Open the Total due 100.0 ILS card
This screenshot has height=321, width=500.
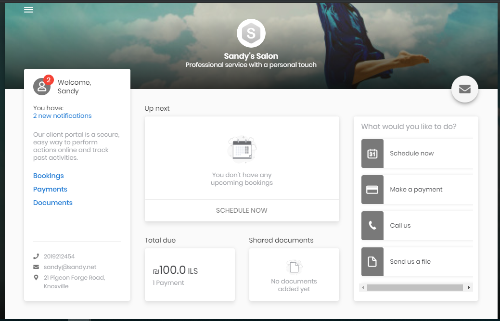pyautogui.click(x=190, y=274)
